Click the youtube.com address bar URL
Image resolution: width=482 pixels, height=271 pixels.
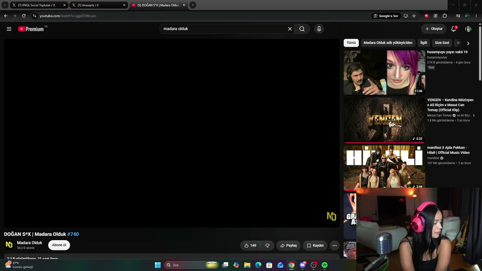tap(68, 16)
